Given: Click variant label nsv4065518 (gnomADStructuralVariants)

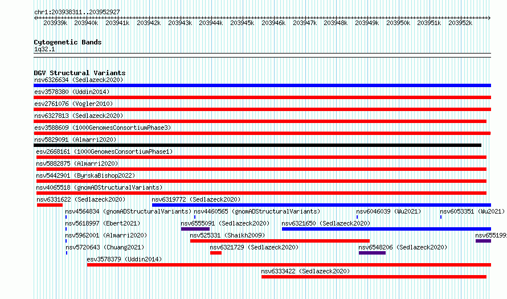Looking at the screenshot, I should tap(99, 187).
